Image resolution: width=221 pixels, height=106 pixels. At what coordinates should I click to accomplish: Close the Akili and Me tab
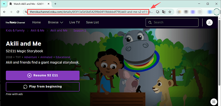point(49,4)
